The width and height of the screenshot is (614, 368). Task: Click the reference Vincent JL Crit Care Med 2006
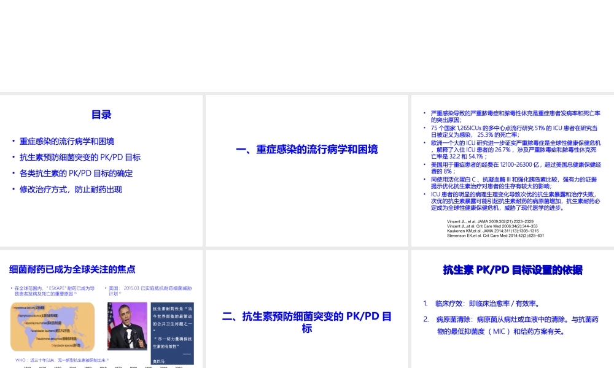pyautogui.click(x=492, y=226)
